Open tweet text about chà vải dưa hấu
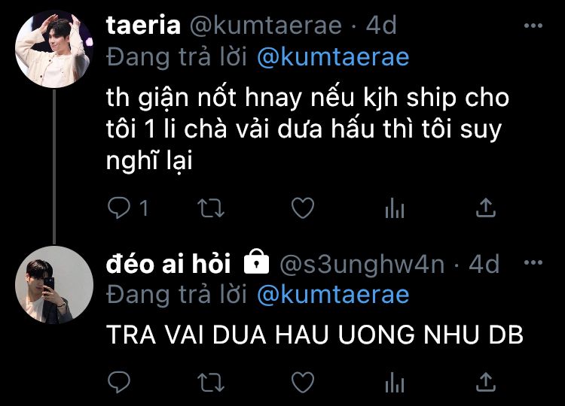The height and width of the screenshot is (406, 565). click(307, 129)
